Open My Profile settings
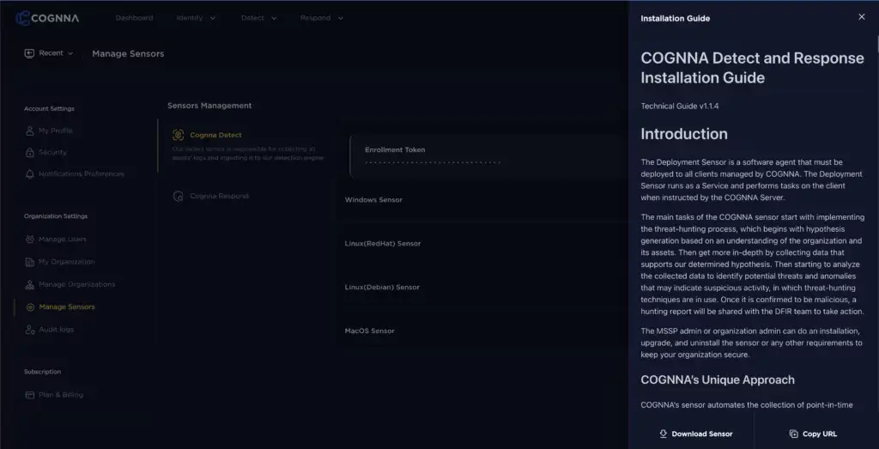This screenshot has width=879, height=449. pos(56,130)
